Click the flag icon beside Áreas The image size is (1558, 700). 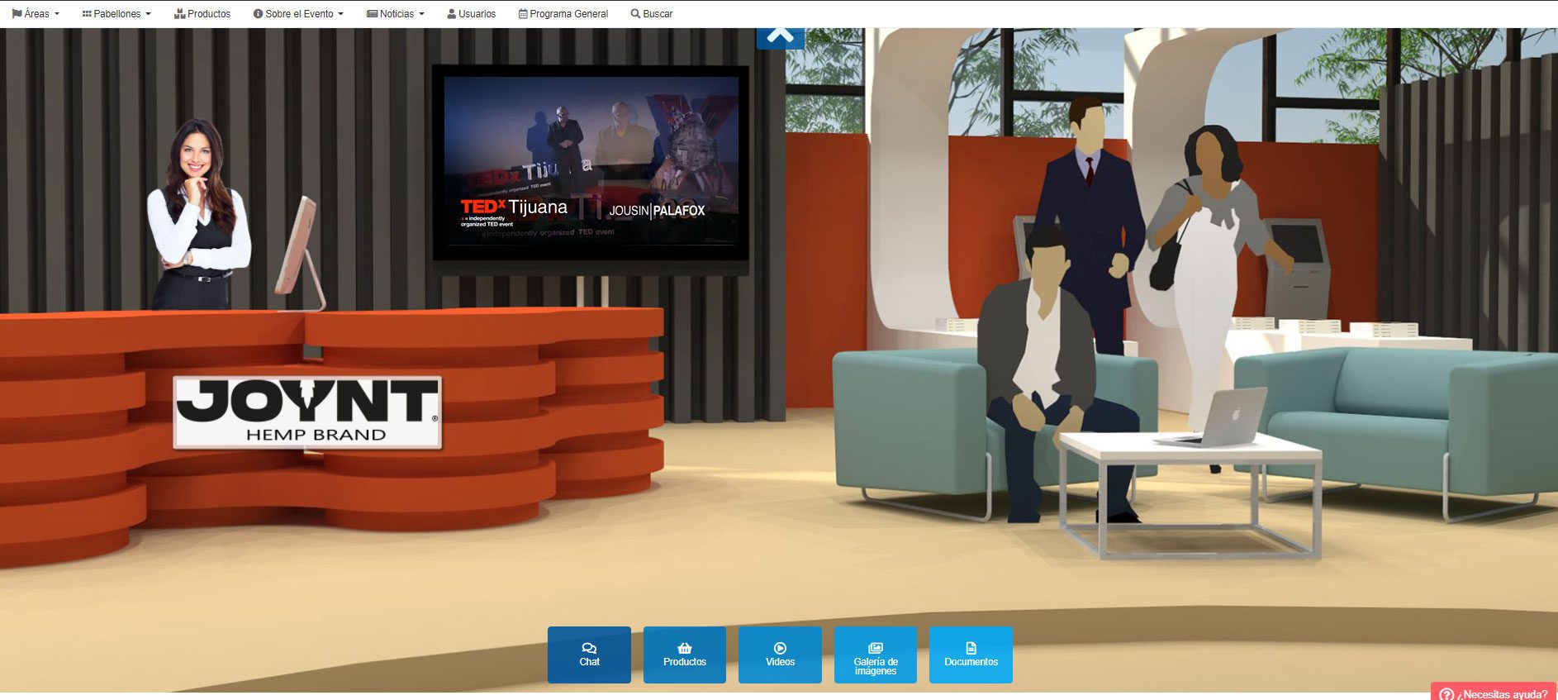click(x=17, y=14)
